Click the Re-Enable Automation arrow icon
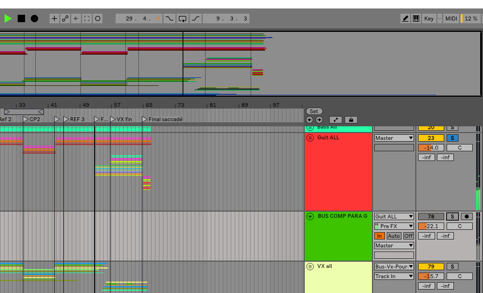The width and height of the screenshot is (483, 293). click(76, 18)
